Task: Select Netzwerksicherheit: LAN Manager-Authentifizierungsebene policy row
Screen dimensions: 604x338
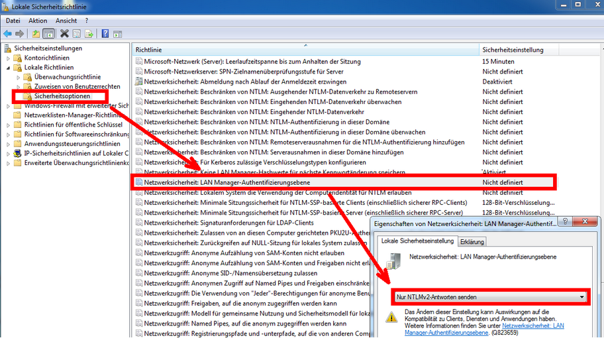Action: click(344, 182)
